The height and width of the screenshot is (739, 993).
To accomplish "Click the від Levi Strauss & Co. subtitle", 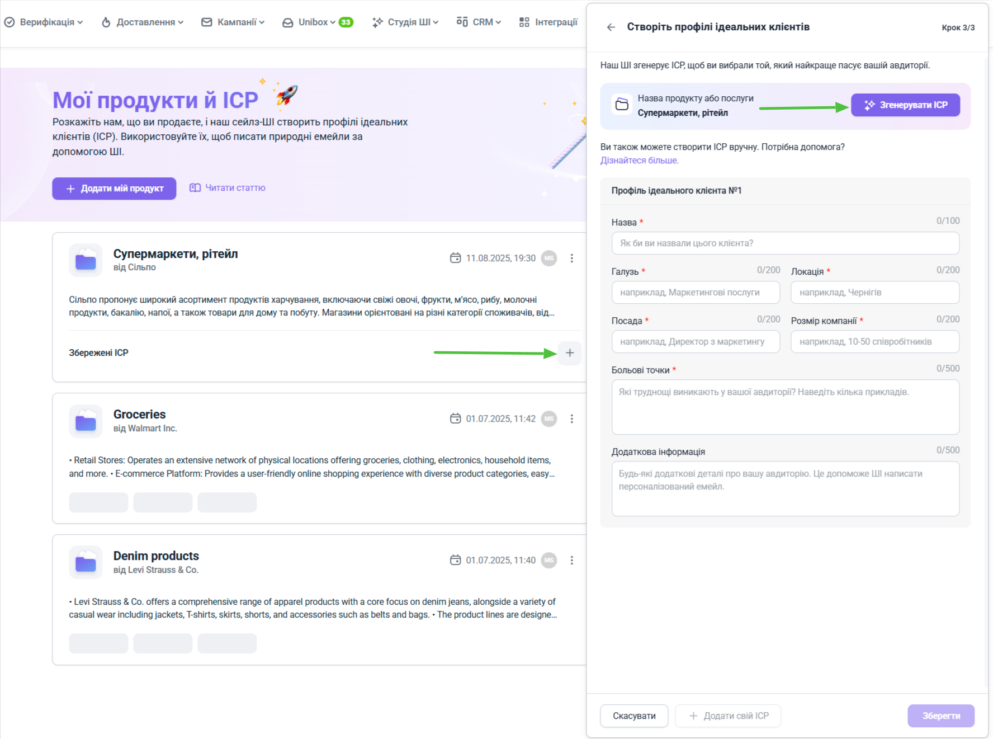I will 156,570.
